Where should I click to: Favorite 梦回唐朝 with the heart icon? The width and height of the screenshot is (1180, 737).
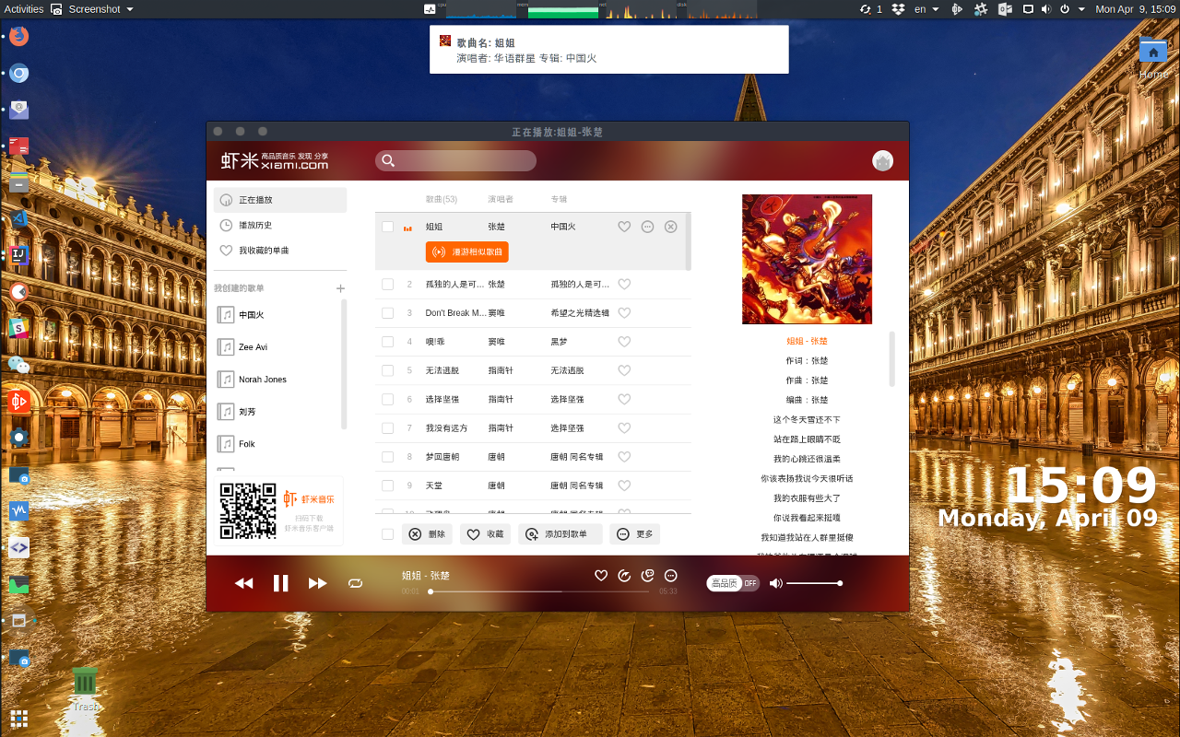pos(624,457)
